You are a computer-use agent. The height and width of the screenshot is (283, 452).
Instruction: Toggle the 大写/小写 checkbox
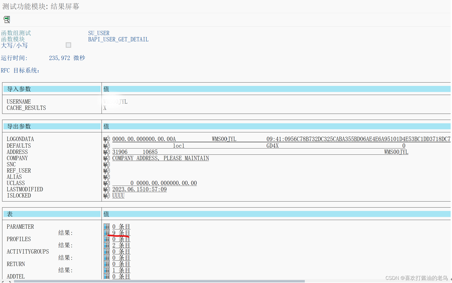click(x=68, y=45)
